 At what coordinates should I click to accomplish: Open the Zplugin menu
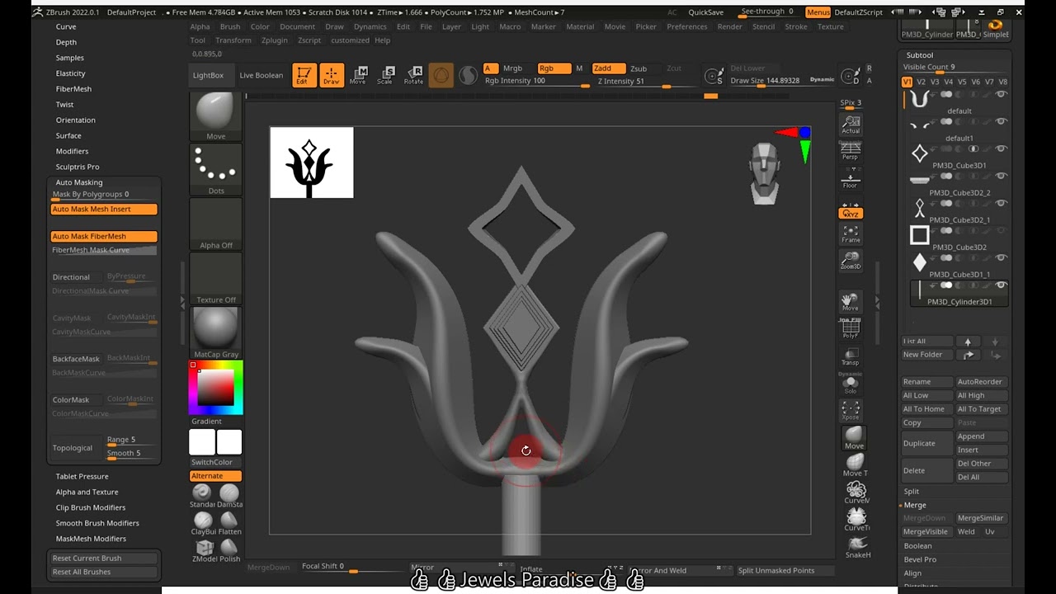tap(275, 40)
